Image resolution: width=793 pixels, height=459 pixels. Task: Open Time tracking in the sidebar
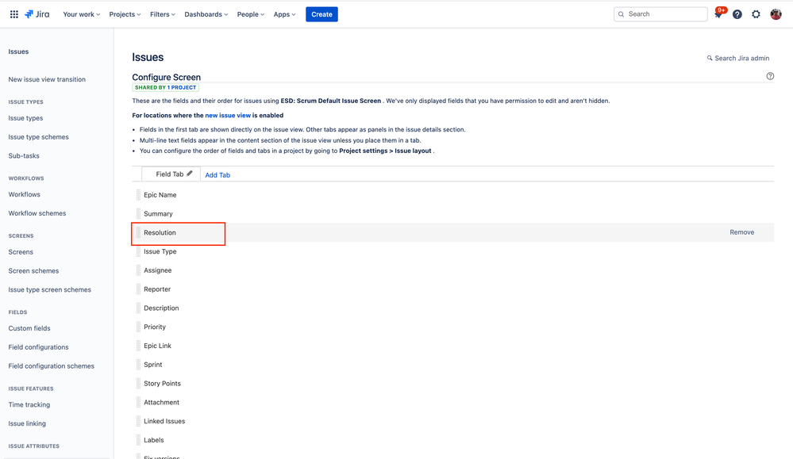(x=29, y=404)
